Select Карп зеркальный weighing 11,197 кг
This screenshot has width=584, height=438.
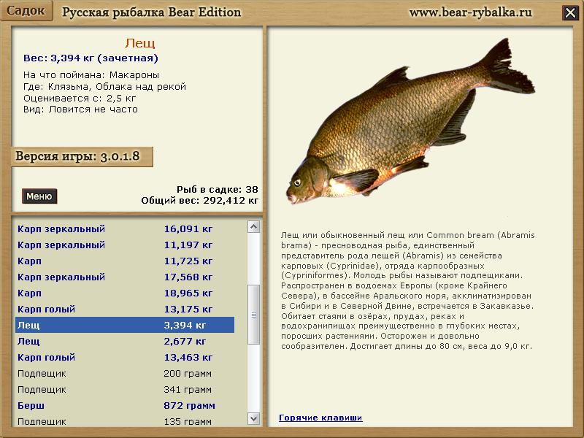tap(124, 245)
